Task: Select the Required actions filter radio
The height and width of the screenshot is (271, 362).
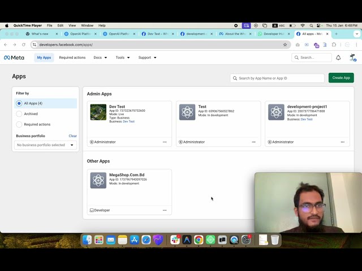Action: 19,124
